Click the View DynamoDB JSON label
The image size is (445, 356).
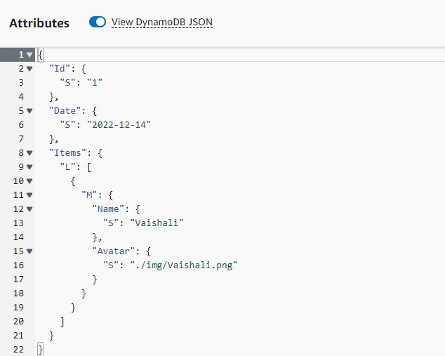[161, 22]
